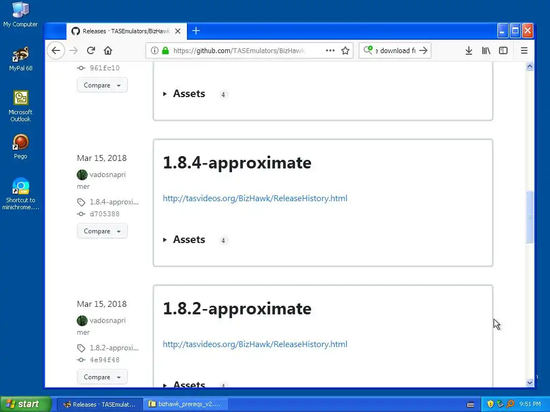Select the Releases TASEmulators/BizHawk tab

point(126,31)
